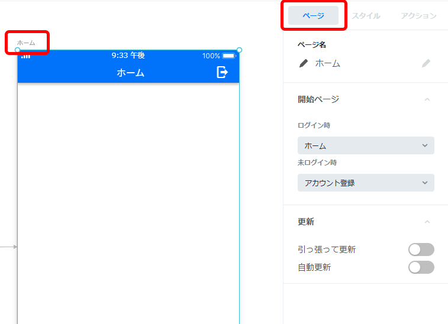Click the top-right resize handle of the screen
This screenshot has width=448, height=324.
pyautogui.click(x=240, y=50)
